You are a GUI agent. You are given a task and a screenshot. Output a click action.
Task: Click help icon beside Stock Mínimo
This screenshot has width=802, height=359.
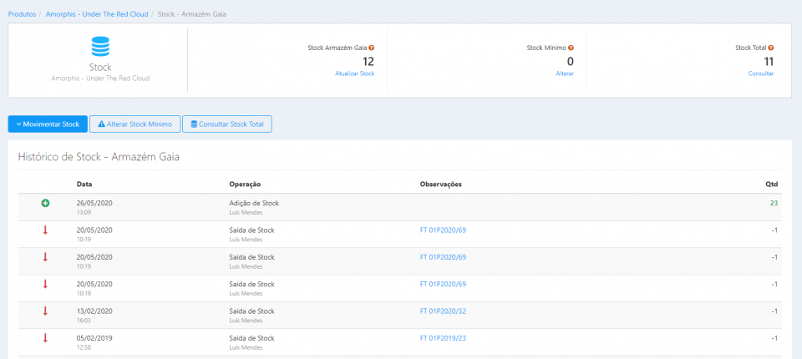point(571,48)
